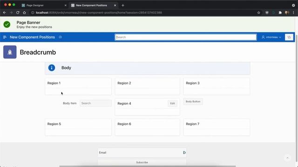Click the macOS yellow minimize window button
Image resolution: width=298 pixels, height=167 pixels.
10,5
